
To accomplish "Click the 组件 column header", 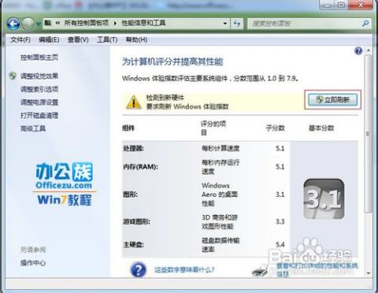I will tap(128, 128).
